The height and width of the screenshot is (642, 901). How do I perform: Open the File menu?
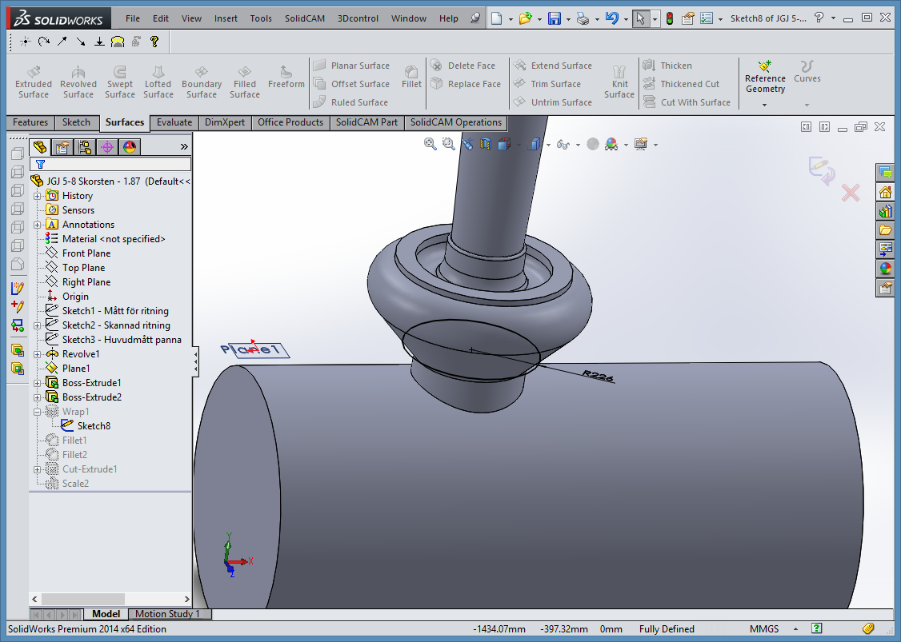(133, 18)
